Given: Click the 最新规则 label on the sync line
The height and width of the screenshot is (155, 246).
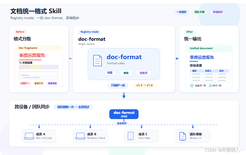Looking at the screenshot, I should click(x=122, y=123).
